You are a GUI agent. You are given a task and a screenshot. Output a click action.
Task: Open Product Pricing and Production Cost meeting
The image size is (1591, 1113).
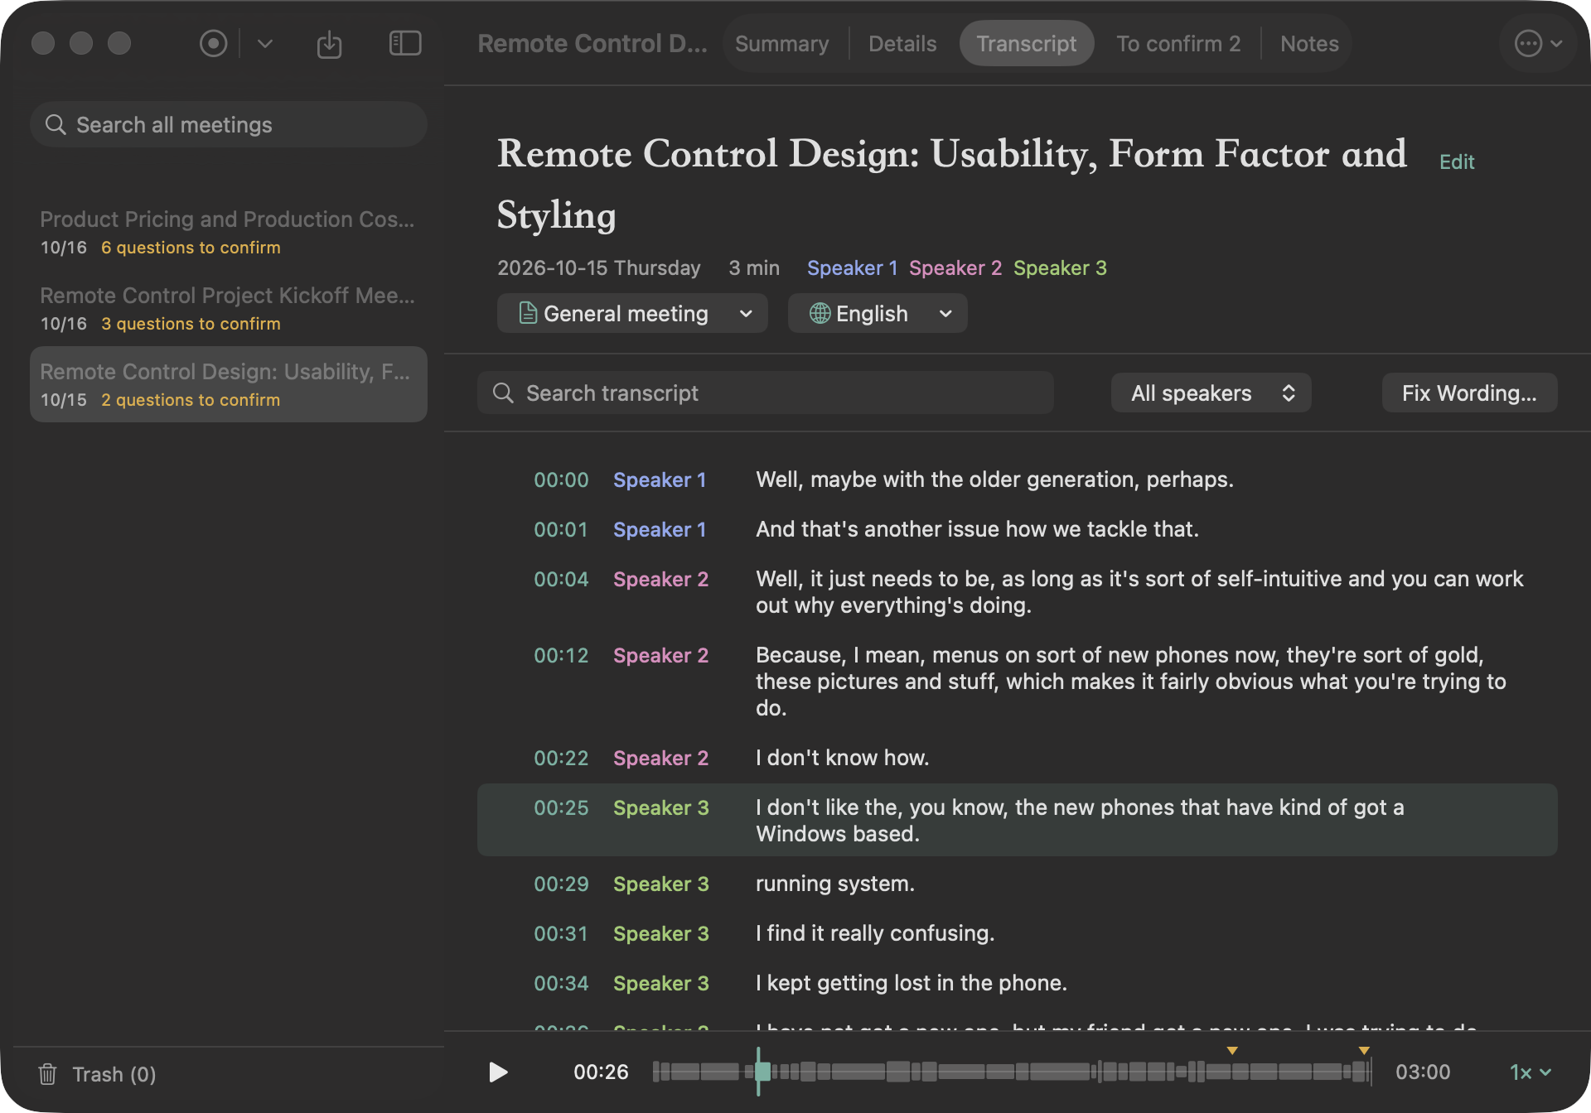click(229, 232)
